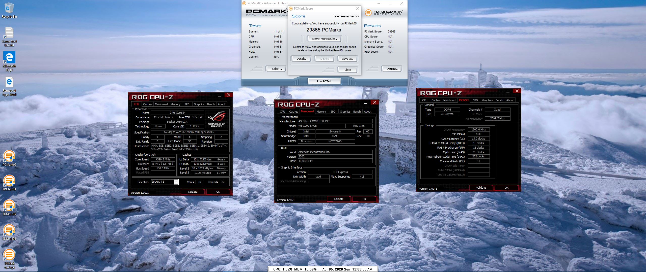Minimize the PCMark05 main window
Screen dimensions: 646x272
[379, 3]
